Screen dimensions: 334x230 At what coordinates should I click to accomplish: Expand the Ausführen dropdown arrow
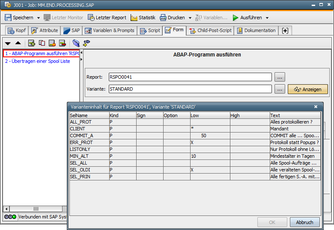click(267, 18)
